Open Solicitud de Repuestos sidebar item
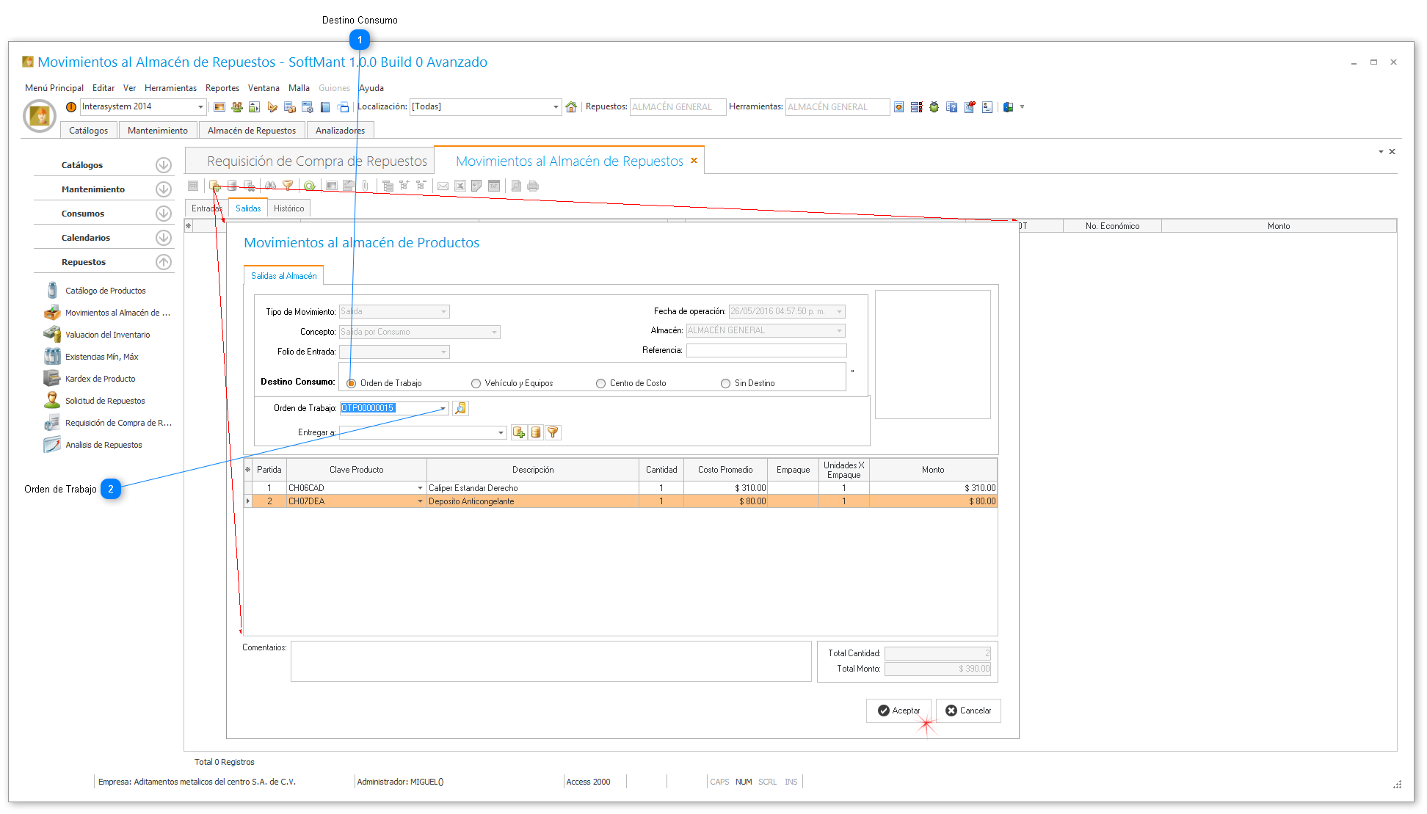The width and height of the screenshot is (1427, 814). pos(105,401)
